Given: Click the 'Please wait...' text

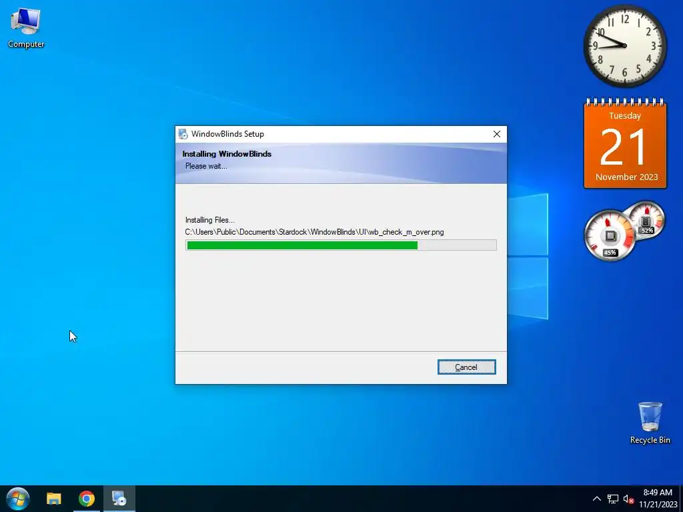Looking at the screenshot, I should point(206,166).
